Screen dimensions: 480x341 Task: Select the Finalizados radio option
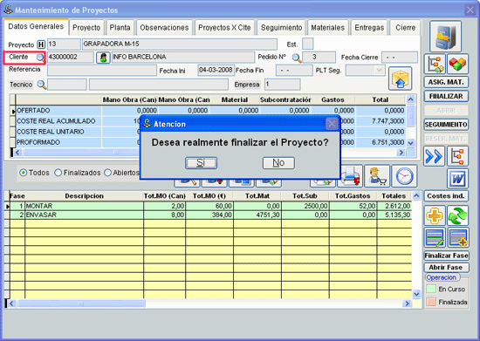point(58,173)
